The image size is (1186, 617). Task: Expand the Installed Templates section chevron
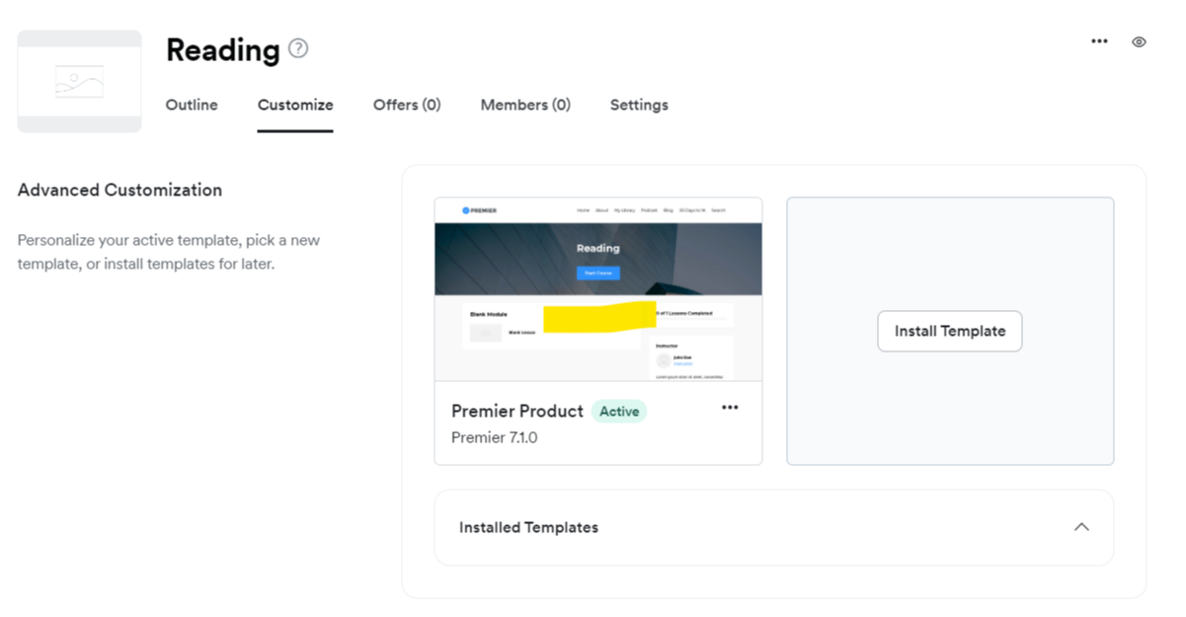click(x=1081, y=527)
